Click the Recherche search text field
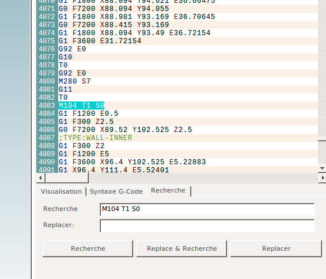This screenshot has width=326, height=279. [x=207, y=210]
